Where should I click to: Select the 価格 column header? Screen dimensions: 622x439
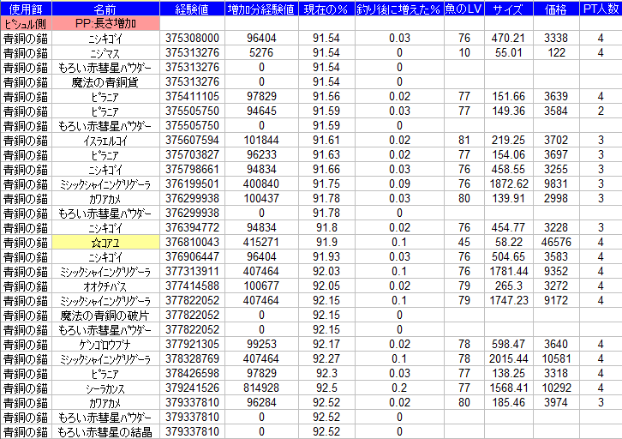[556, 8]
